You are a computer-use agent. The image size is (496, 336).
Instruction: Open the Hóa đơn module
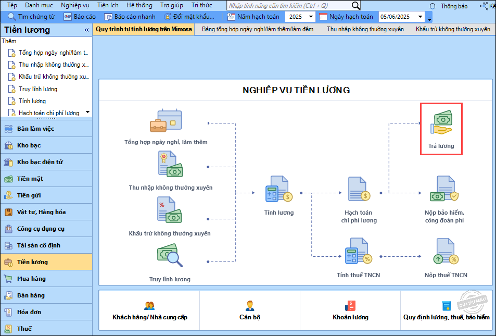pyautogui.click(x=46, y=312)
